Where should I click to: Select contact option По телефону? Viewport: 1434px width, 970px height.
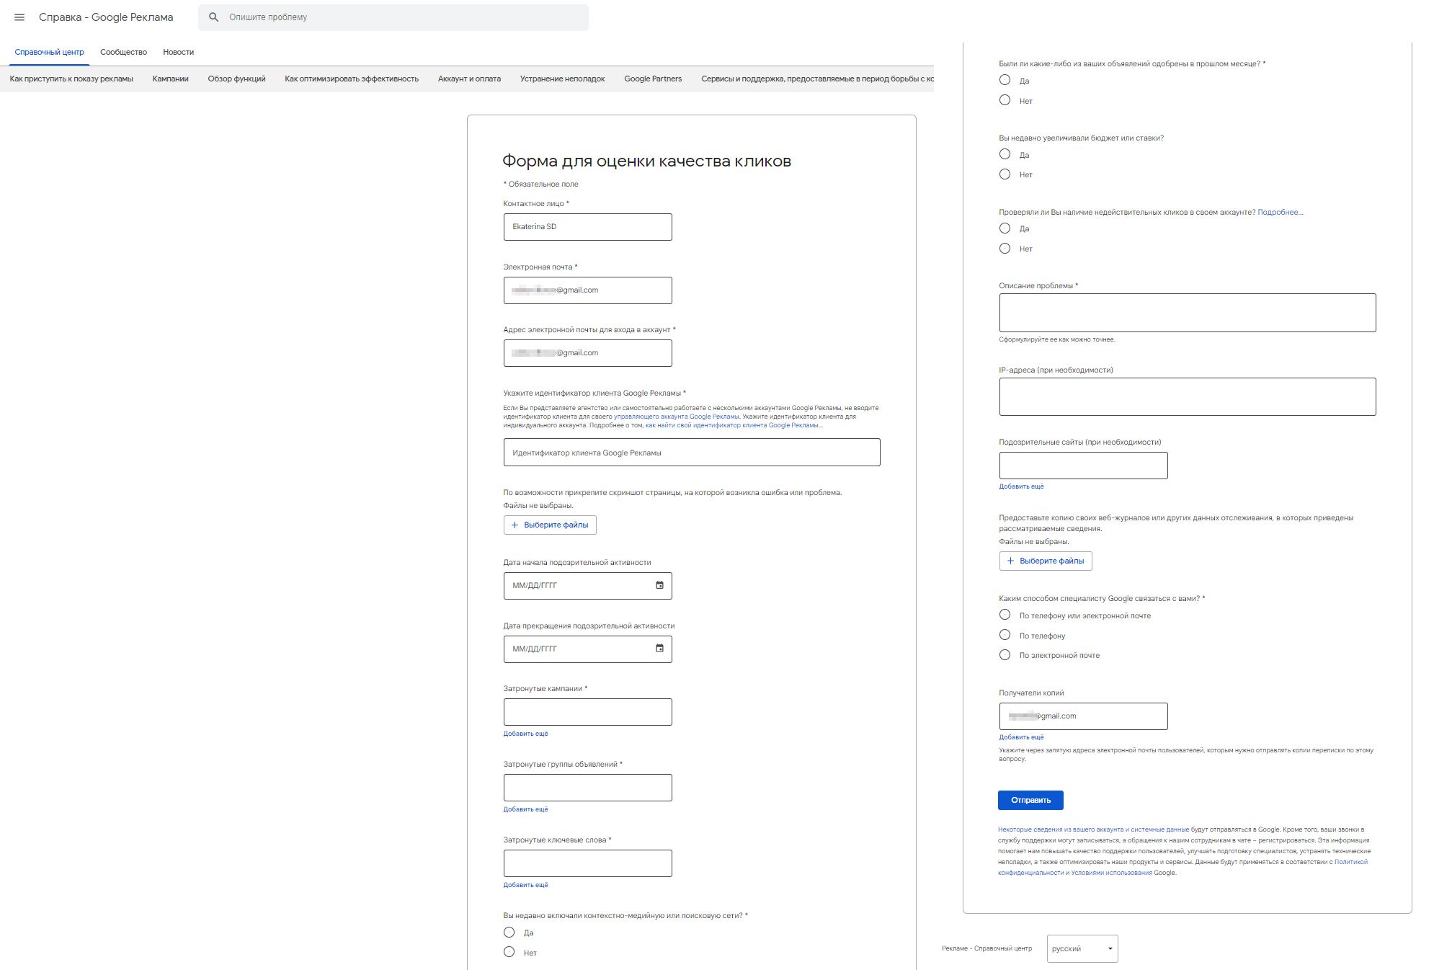[x=1005, y=635]
